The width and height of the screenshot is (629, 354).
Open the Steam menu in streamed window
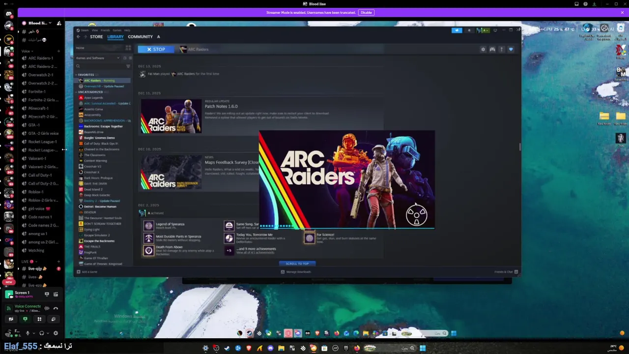click(85, 30)
